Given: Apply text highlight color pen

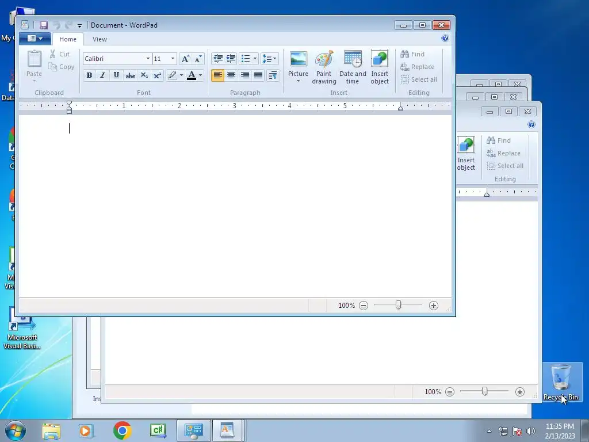Looking at the screenshot, I should tap(173, 75).
